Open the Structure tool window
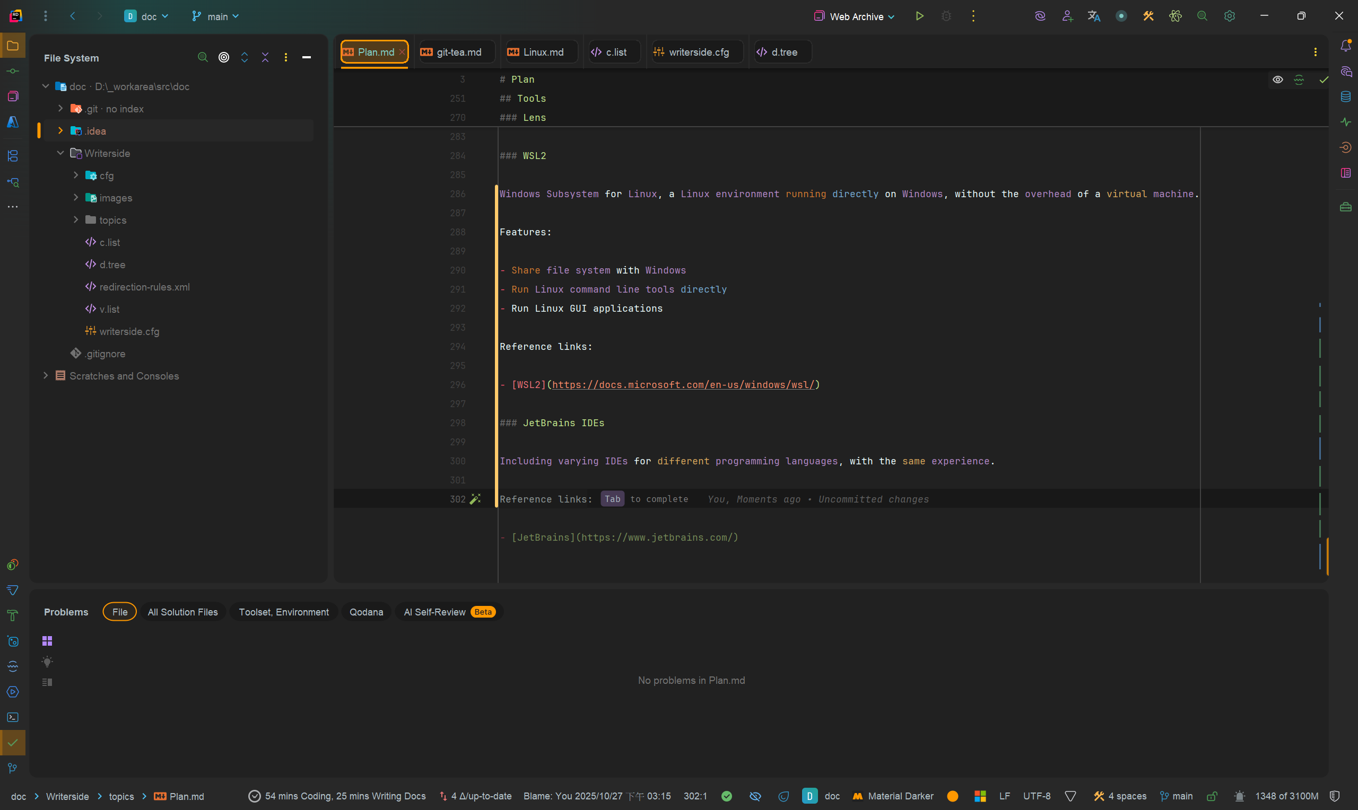The image size is (1358, 810). 13,156
